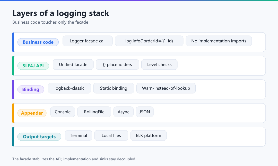Select the No implementation imports chip
The width and height of the screenshot is (278, 166).
click(219, 41)
